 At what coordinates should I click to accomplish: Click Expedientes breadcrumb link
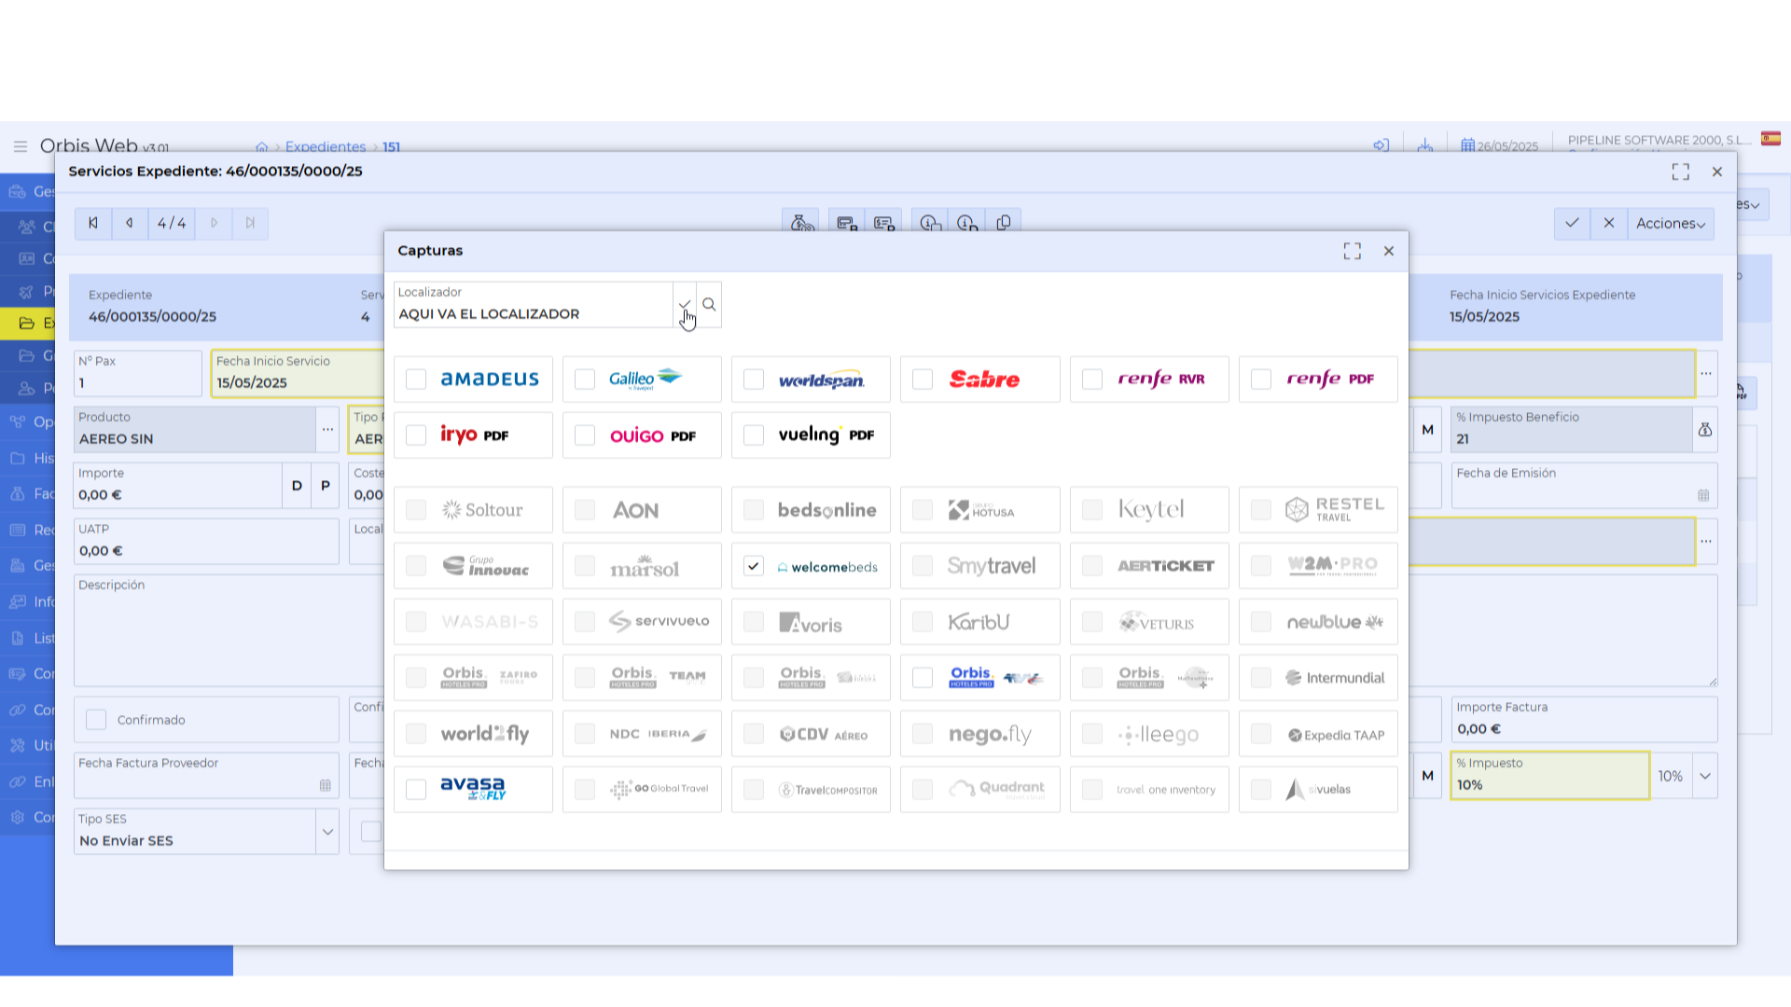point(326,147)
